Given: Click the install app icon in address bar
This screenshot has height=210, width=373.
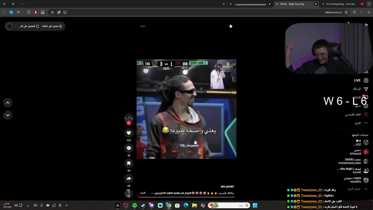Looking at the screenshot, I should click(x=65, y=12).
